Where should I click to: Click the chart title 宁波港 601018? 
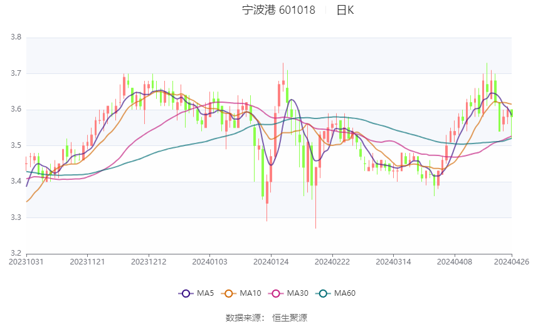tap(278, 10)
